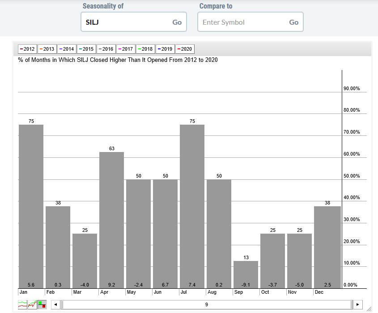The height and width of the screenshot is (313, 378).
Task: Toggle the 2019 year legend
Action: pos(165,49)
